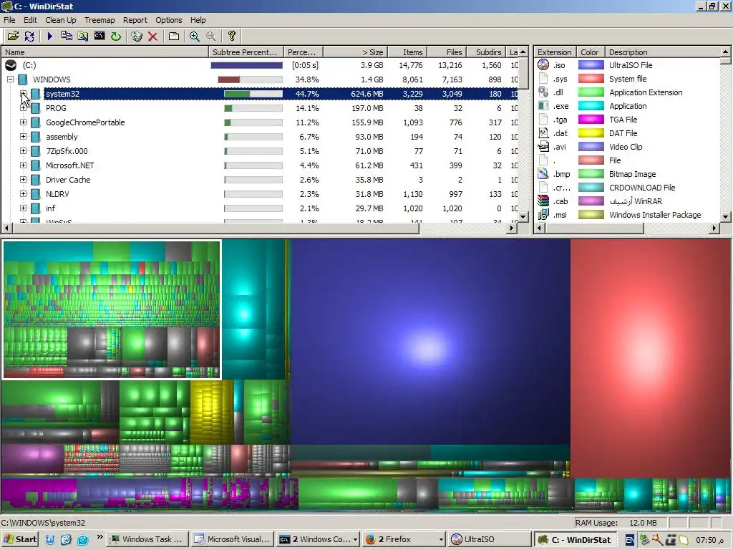Click the Help question mark icon
733x550 pixels.
[x=231, y=36]
